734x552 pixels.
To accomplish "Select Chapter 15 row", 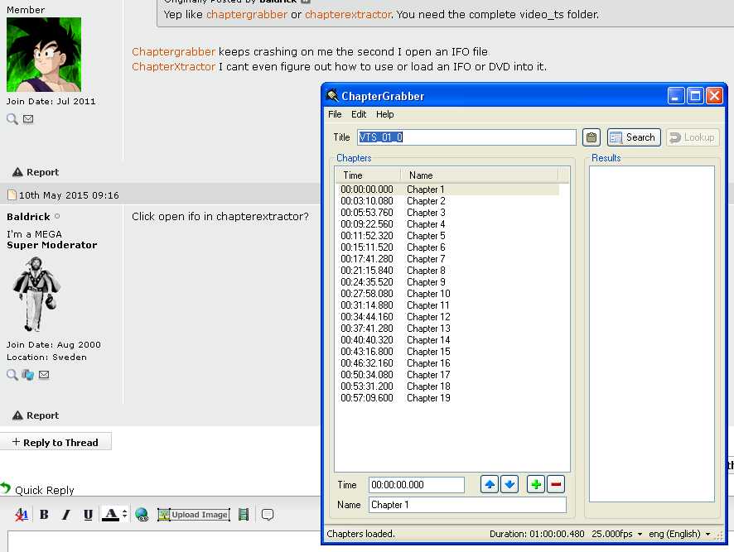I will (448, 352).
